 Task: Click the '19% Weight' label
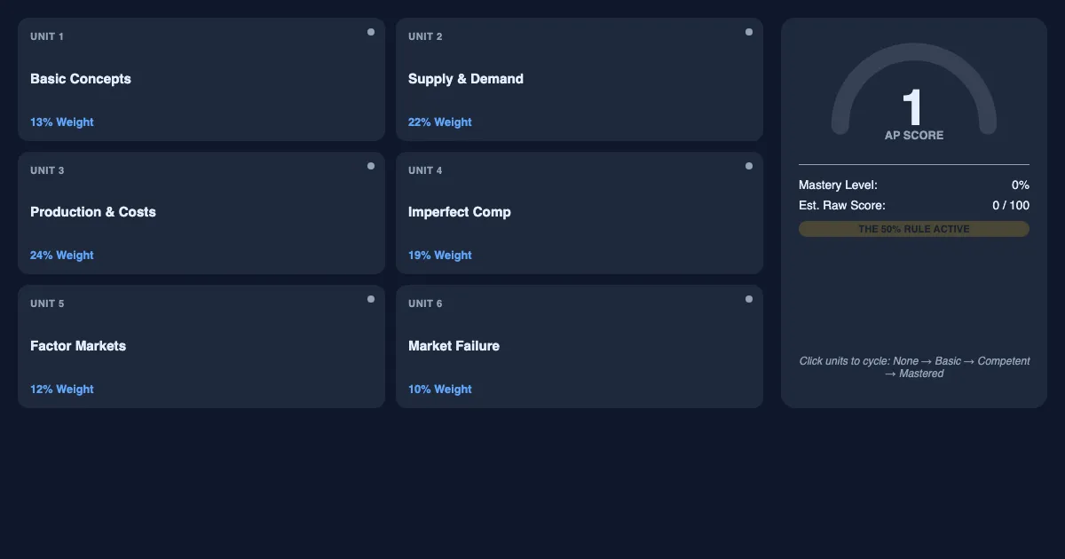coord(440,256)
